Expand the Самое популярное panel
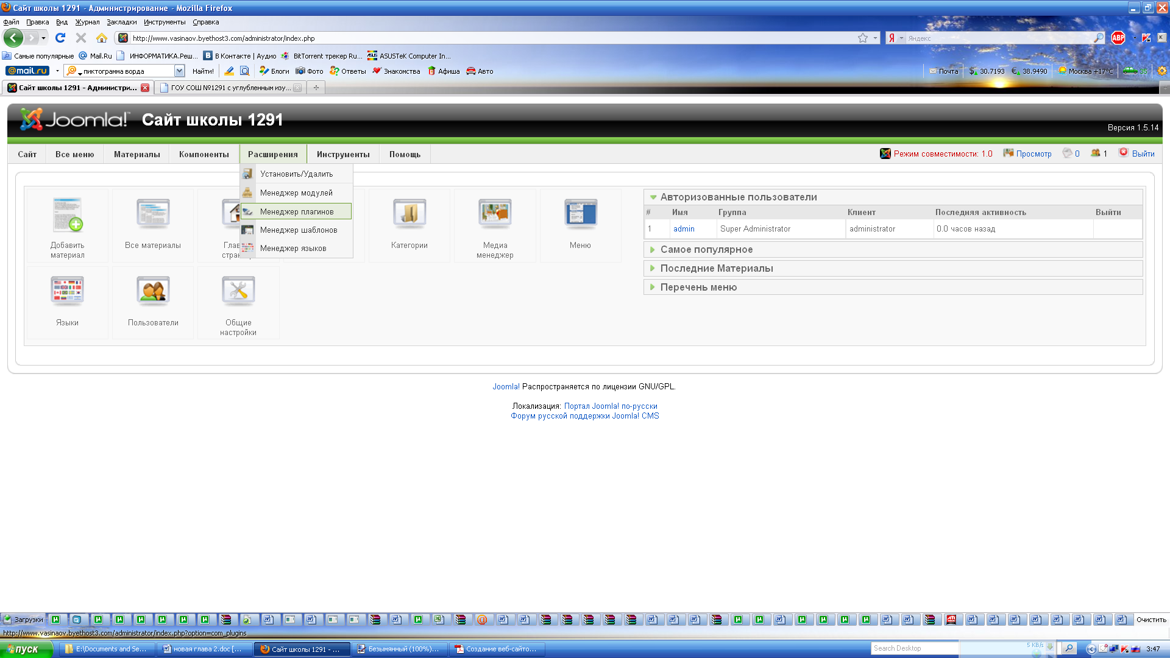1170x658 pixels. pos(706,250)
